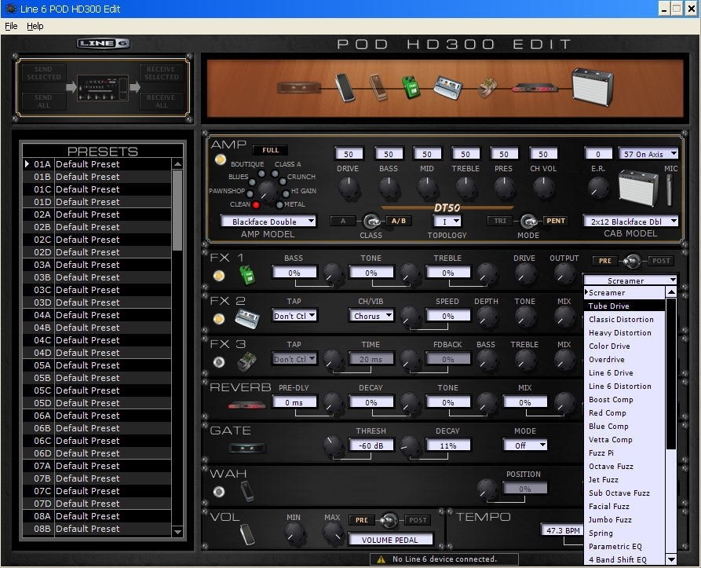Open the File menu
This screenshot has height=568, width=701.
[x=11, y=26]
